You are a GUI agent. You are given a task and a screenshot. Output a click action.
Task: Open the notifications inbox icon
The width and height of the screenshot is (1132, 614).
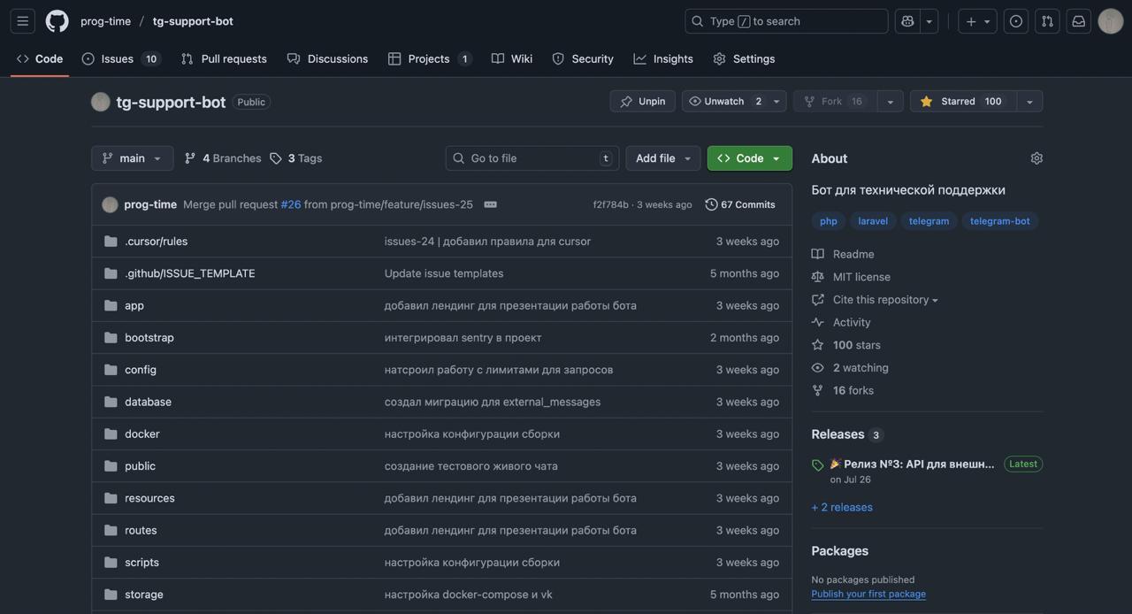1079,21
